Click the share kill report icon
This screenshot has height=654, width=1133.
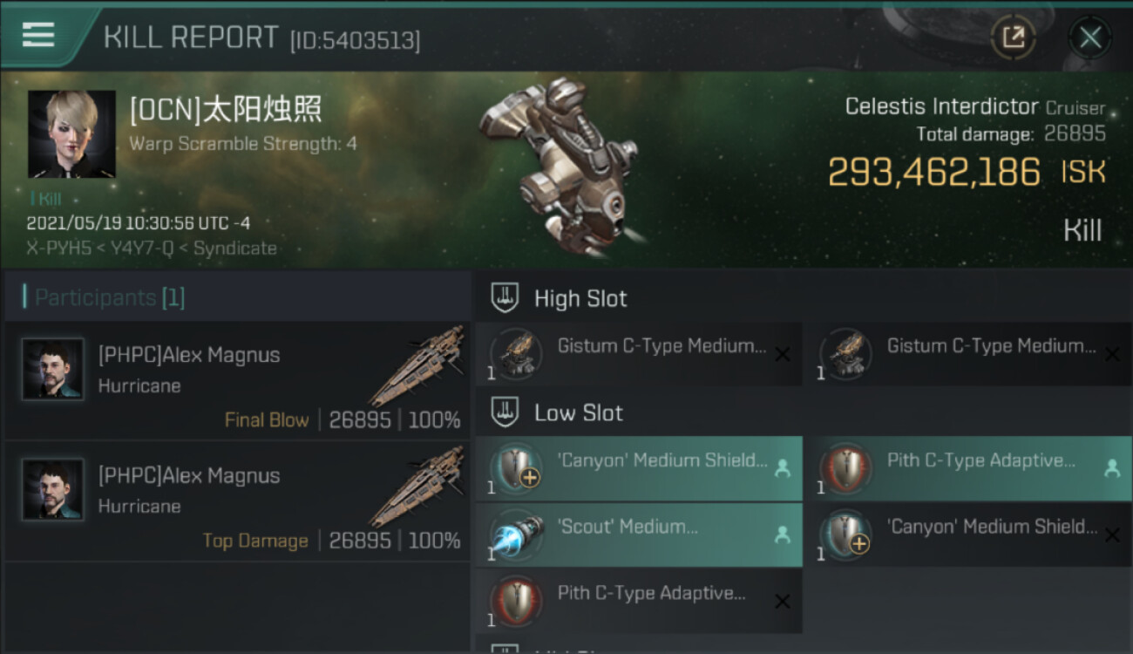(1014, 37)
